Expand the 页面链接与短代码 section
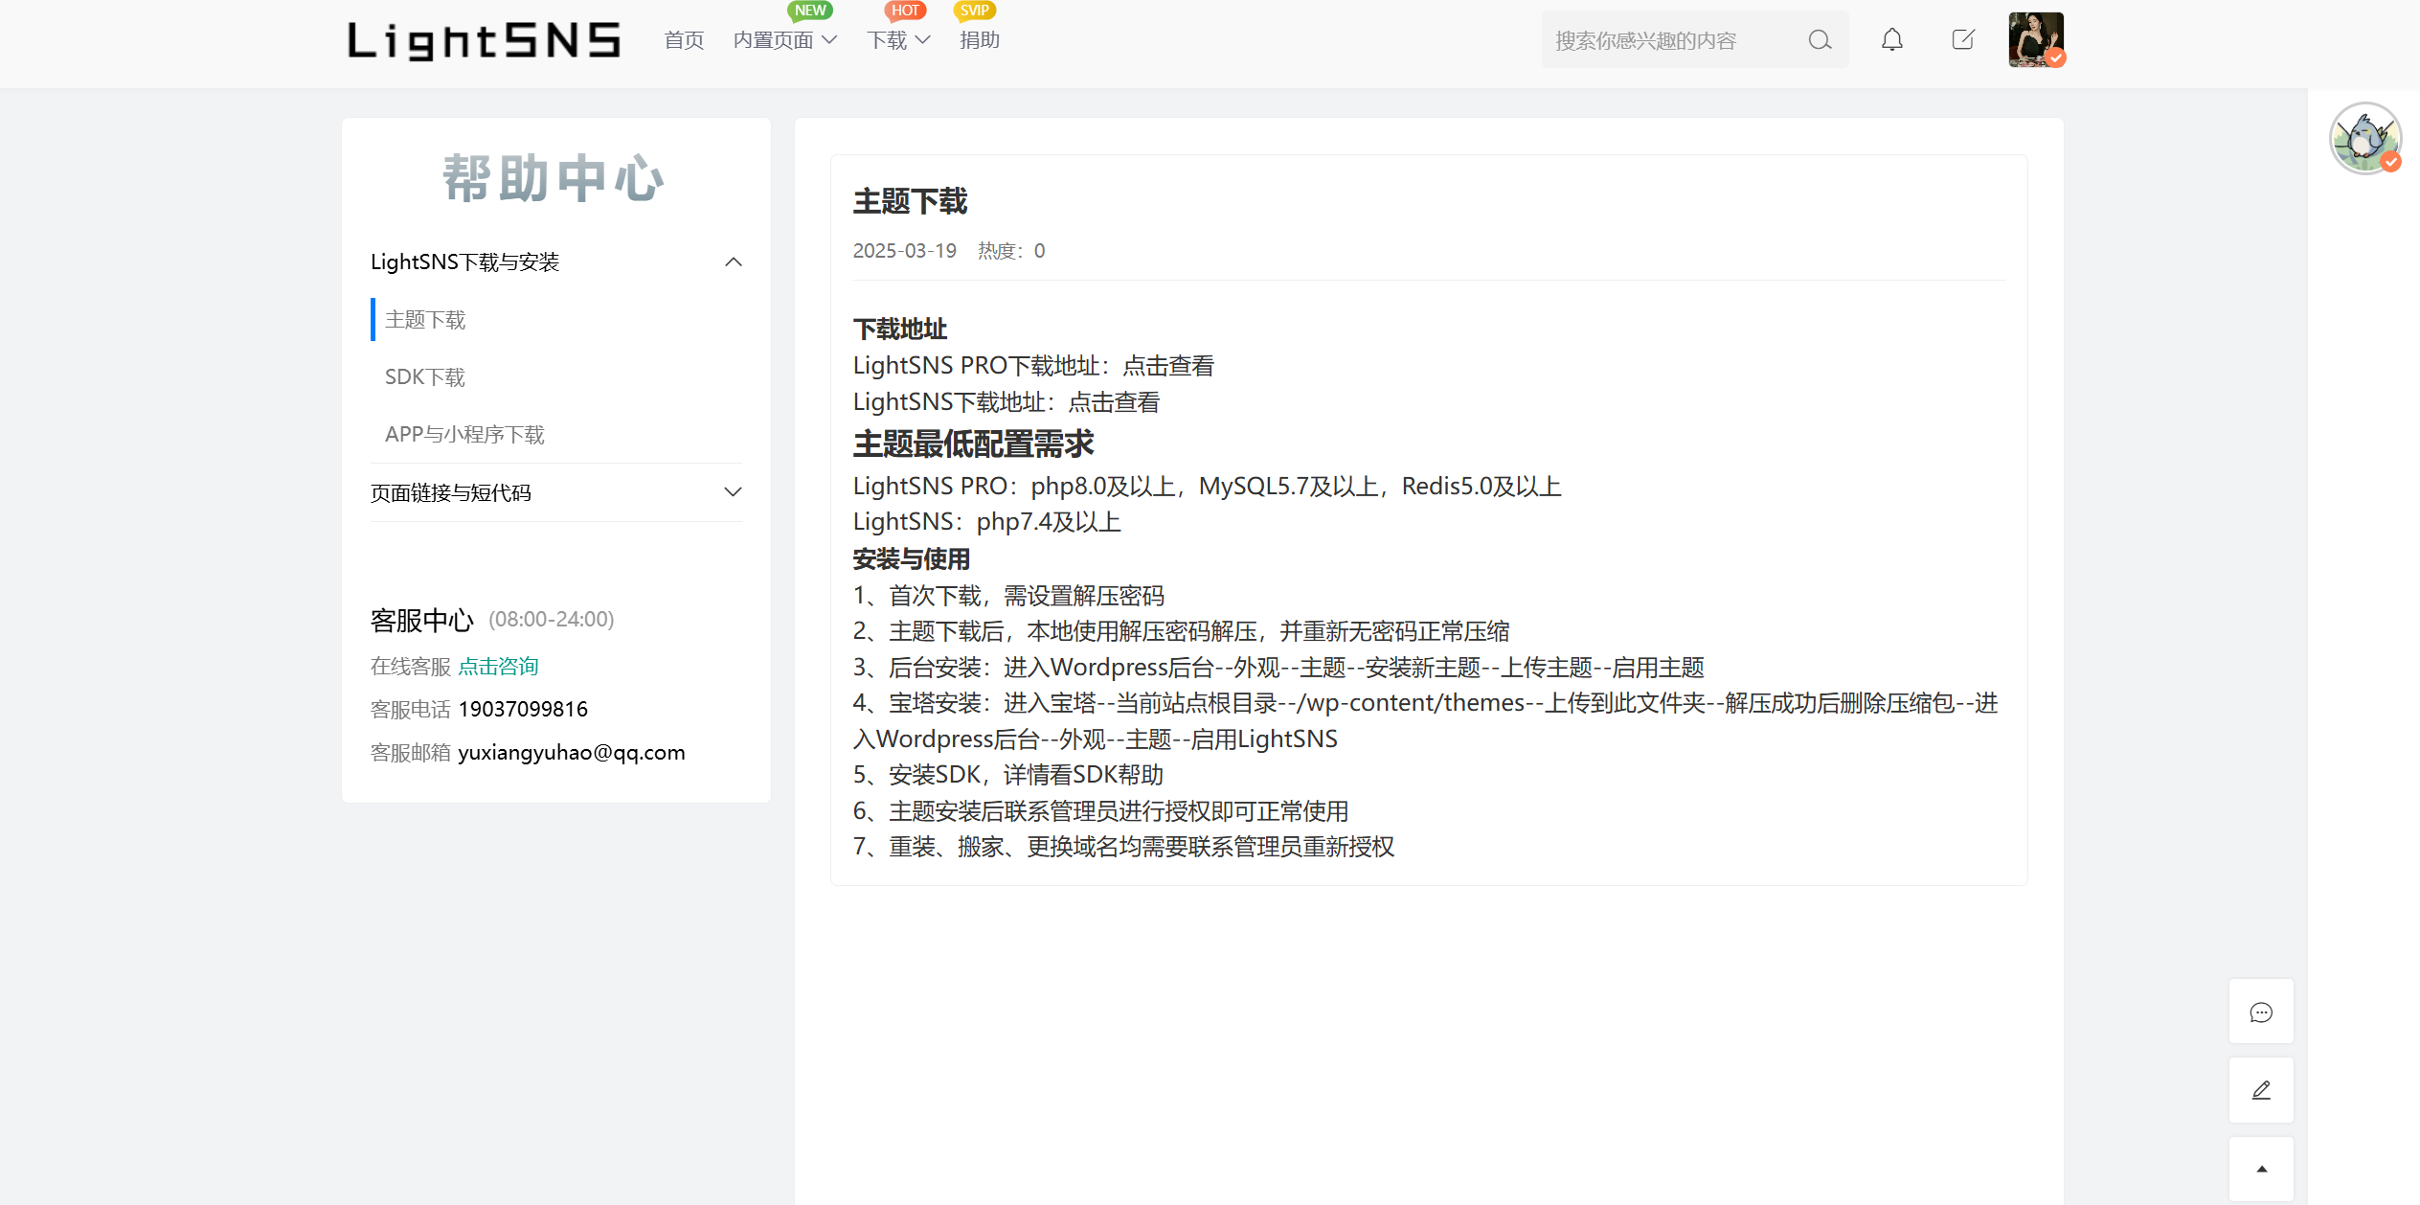Screen dimensions: 2420x1205 (556, 492)
